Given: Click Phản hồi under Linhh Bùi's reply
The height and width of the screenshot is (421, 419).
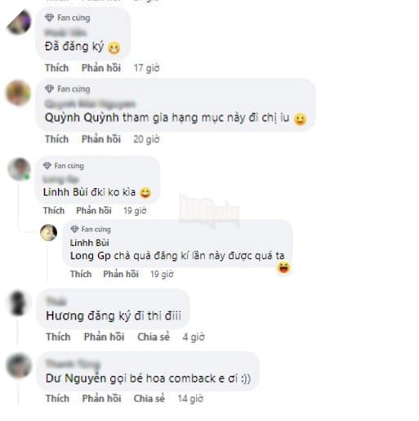Looking at the screenshot, I should pos(121,274).
